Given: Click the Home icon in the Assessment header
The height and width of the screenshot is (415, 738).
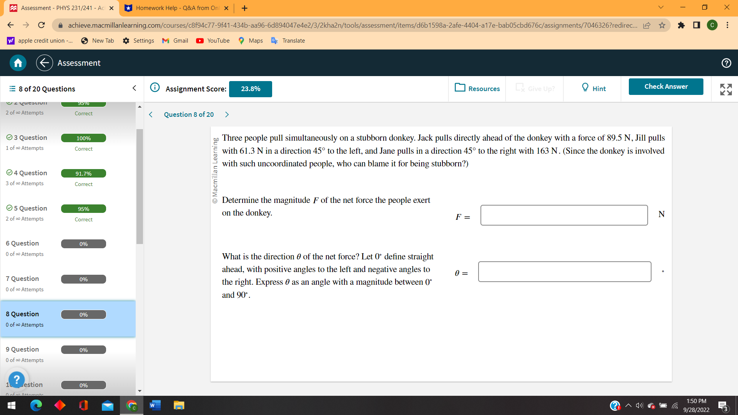Looking at the screenshot, I should click(17, 63).
